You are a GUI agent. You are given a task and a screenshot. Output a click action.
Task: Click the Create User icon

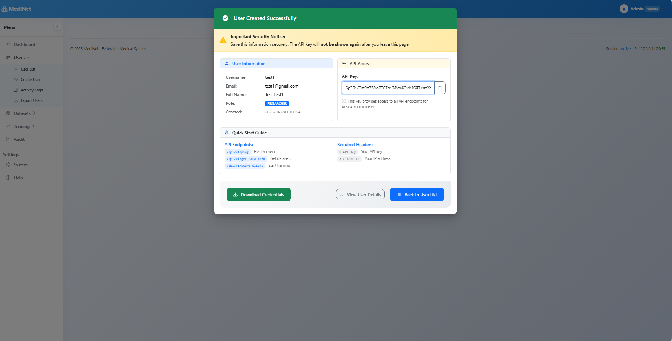pyautogui.click(x=15, y=79)
